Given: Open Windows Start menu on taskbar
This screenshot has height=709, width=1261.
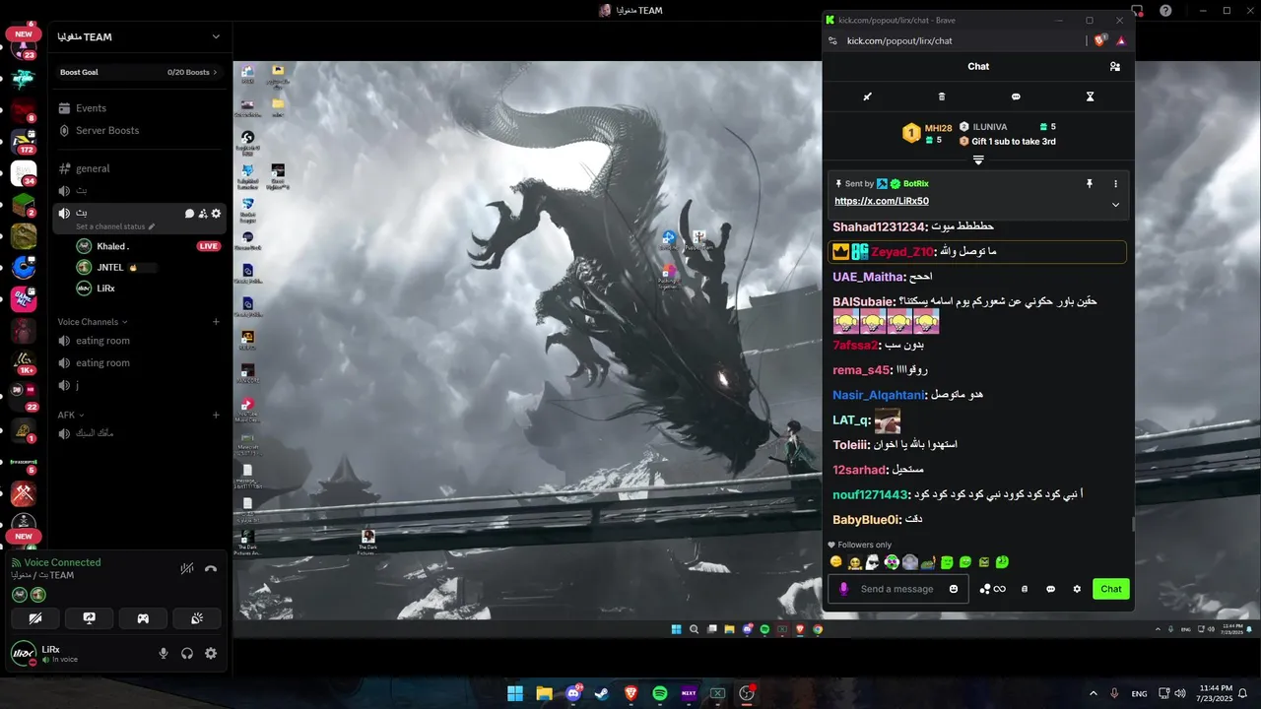Looking at the screenshot, I should (514, 693).
